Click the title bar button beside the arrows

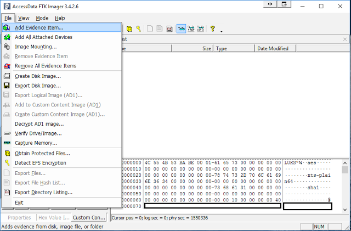tap(284, 4)
